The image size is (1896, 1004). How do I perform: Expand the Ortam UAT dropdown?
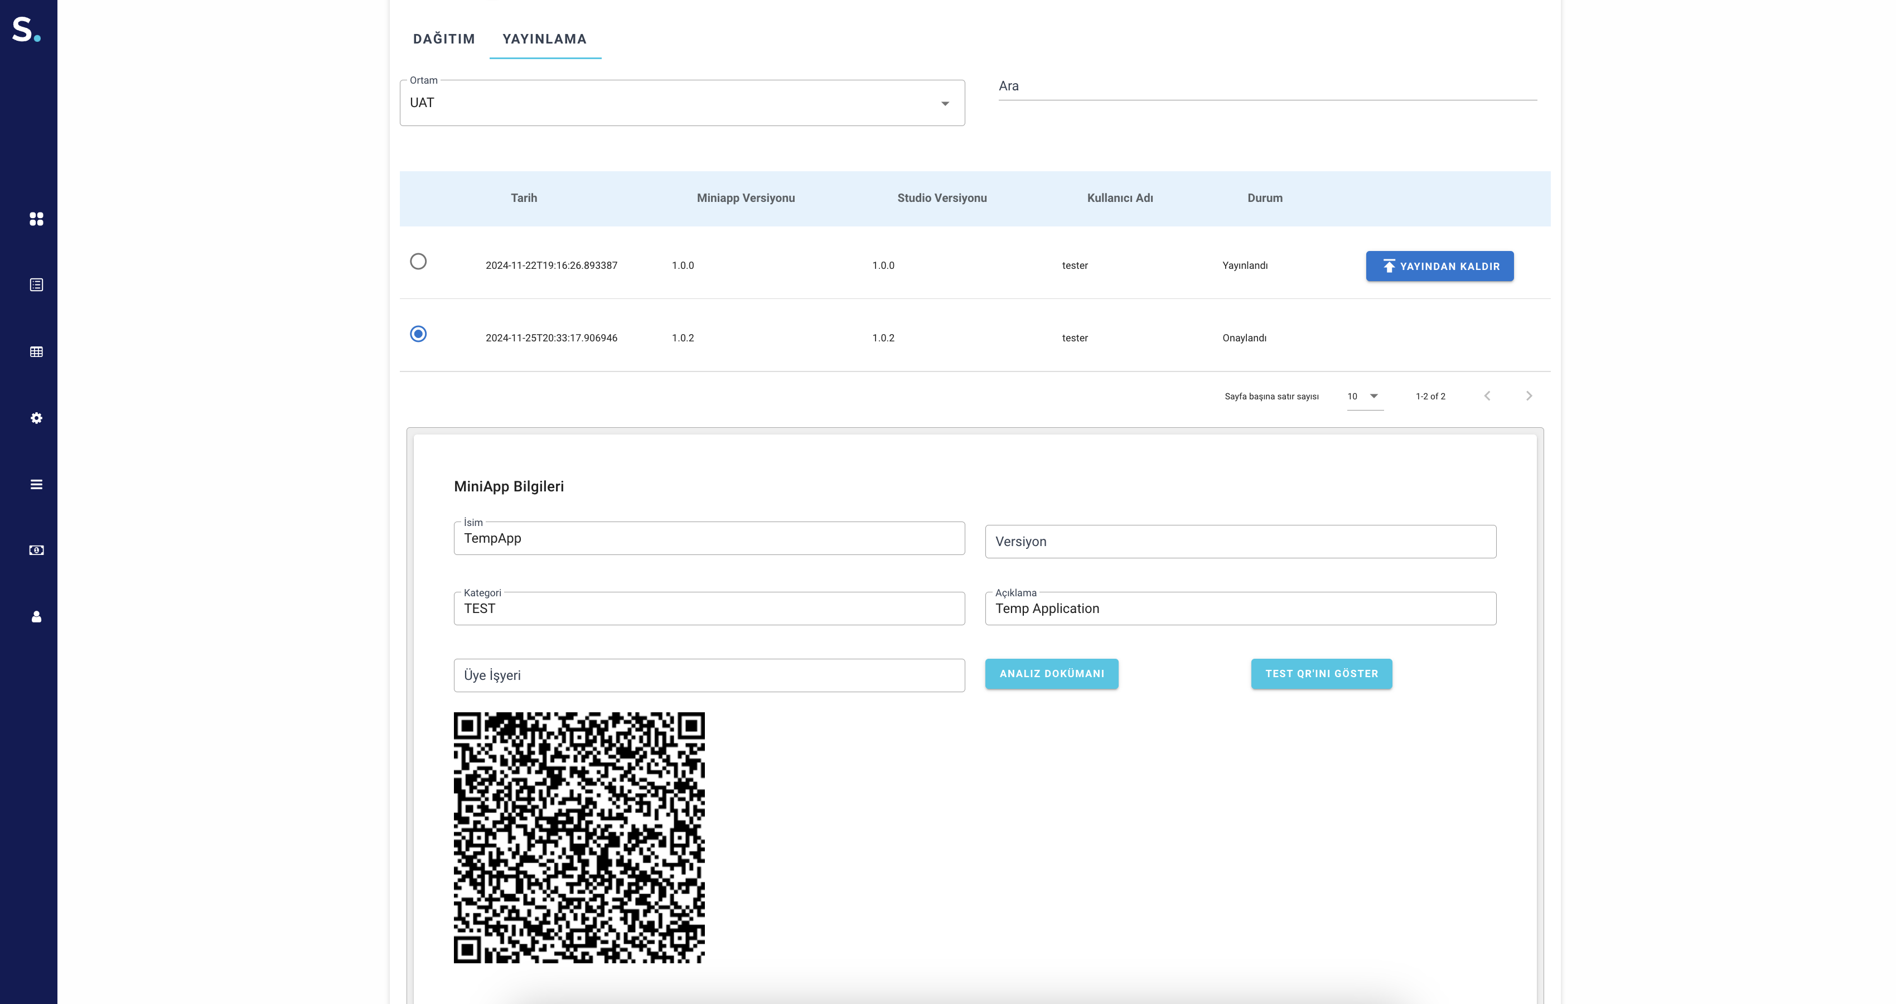tap(681, 103)
